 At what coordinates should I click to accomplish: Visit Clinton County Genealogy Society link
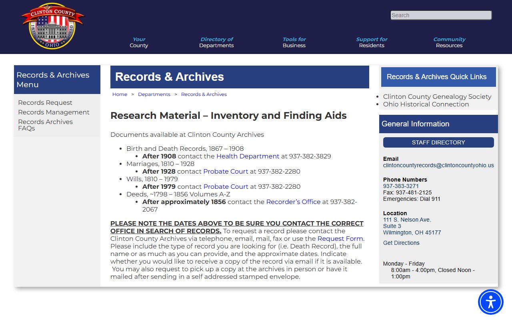[437, 97]
